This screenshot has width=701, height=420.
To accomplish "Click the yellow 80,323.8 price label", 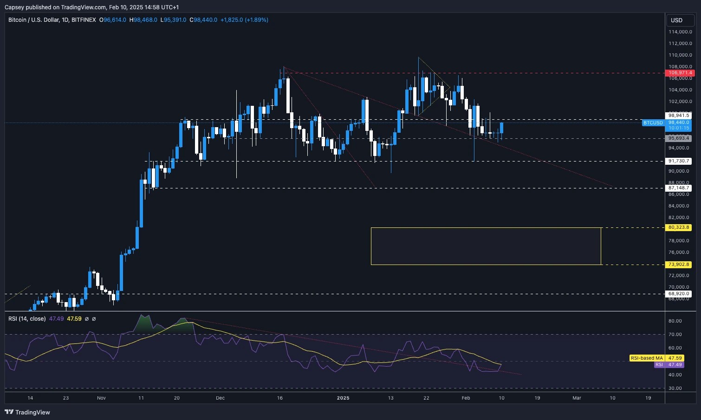I will tap(680, 227).
